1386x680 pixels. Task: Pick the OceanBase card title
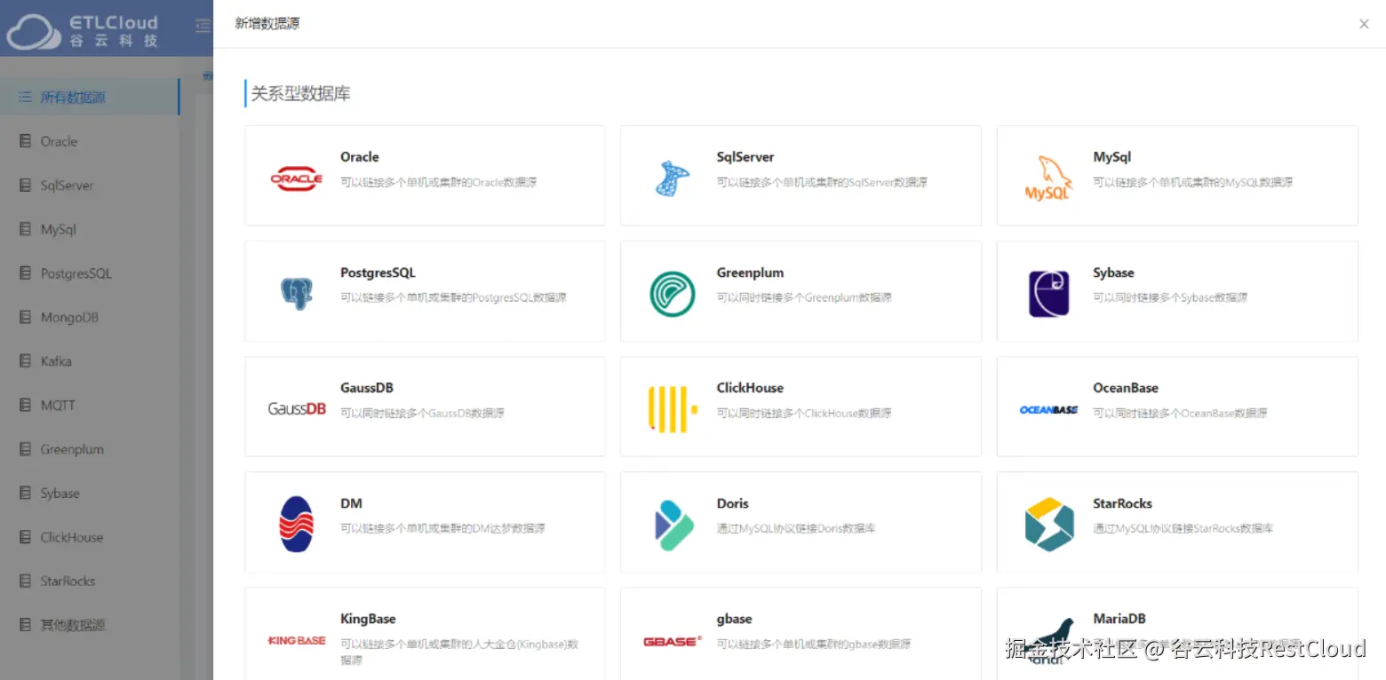pos(1126,388)
